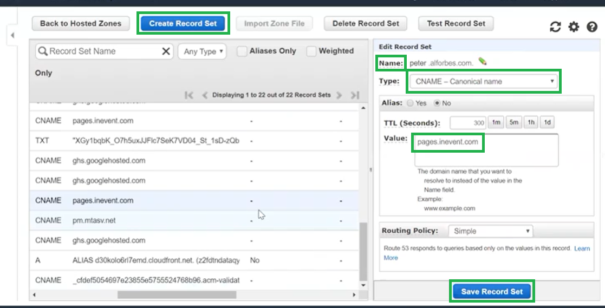Click Create Record Set button
Screen dimensions: 605x308
[x=183, y=23]
